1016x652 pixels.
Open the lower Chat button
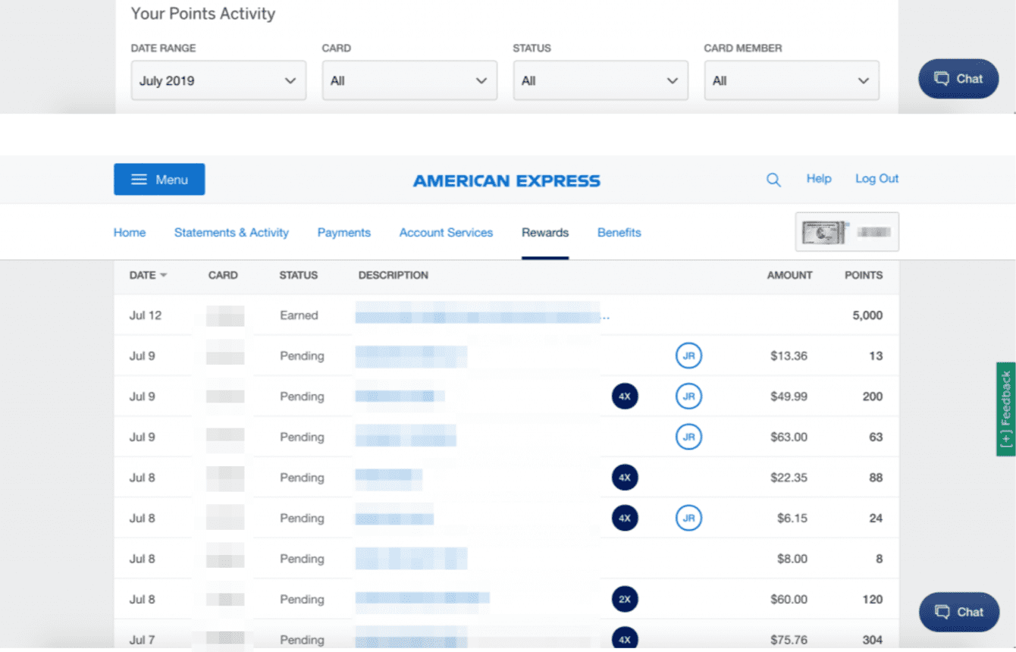point(959,612)
